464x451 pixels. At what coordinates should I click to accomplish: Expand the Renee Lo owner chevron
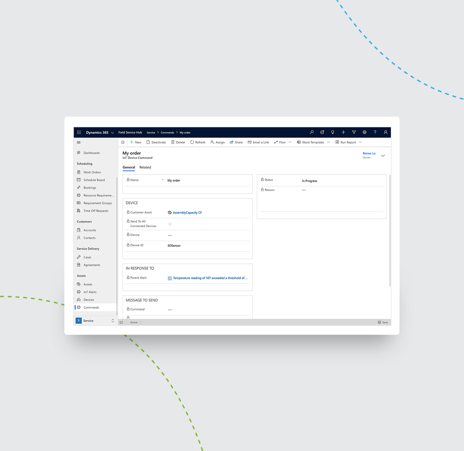383,156
